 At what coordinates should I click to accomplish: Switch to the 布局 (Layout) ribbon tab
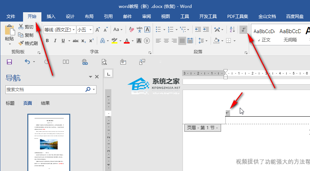pos(89,17)
